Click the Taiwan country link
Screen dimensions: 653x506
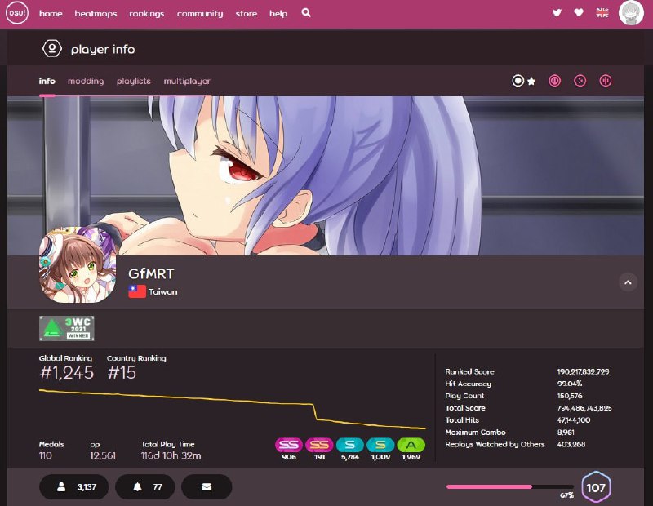pos(162,291)
